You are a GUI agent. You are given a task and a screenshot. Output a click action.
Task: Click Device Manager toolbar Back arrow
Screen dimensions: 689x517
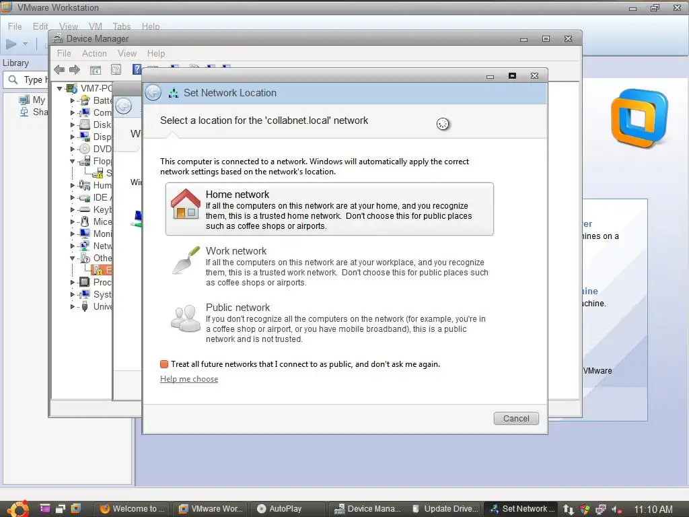tap(59, 69)
